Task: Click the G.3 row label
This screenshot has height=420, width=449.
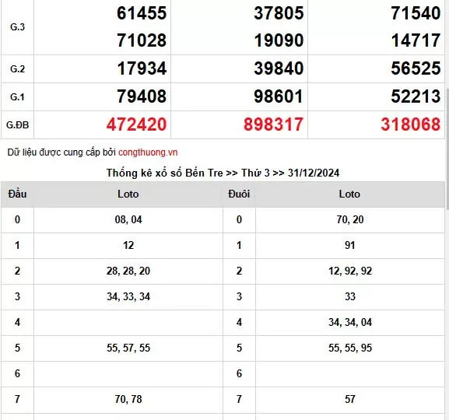Action: pyautogui.click(x=17, y=27)
